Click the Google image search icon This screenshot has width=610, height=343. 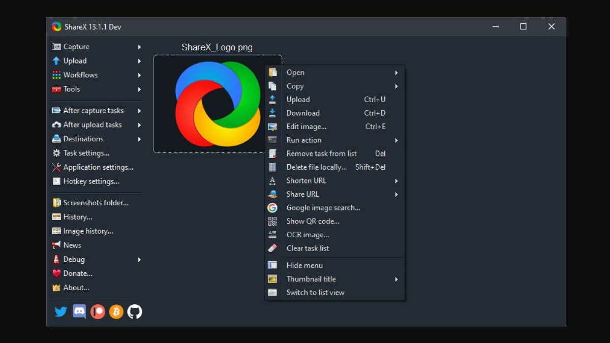pyautogui.click(x=272, y=208)
